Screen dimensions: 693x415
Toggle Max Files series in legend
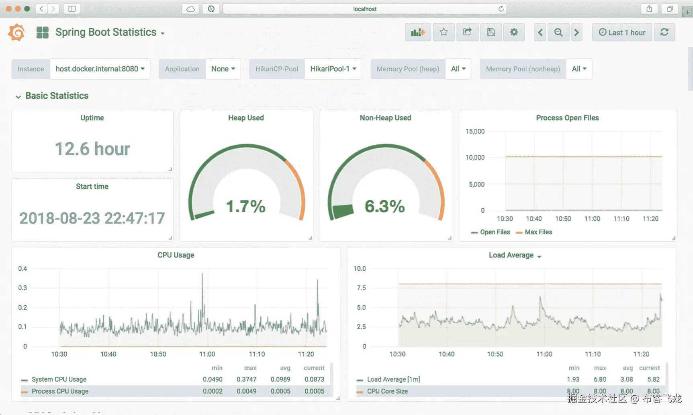click(x=534, y=232)
